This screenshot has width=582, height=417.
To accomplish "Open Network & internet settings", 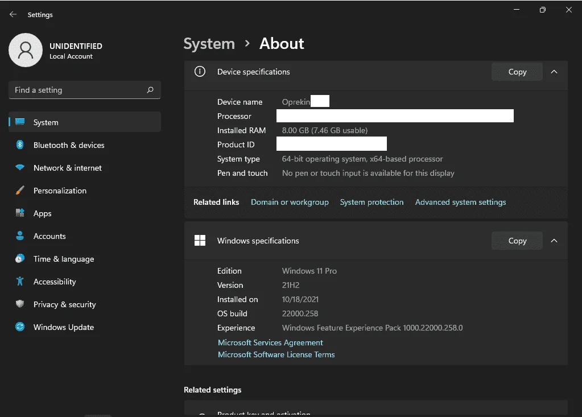I will (85, 168).
